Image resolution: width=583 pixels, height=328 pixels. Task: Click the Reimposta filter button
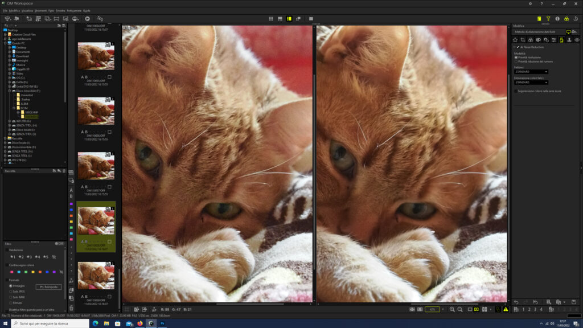(x=49, y=287)
